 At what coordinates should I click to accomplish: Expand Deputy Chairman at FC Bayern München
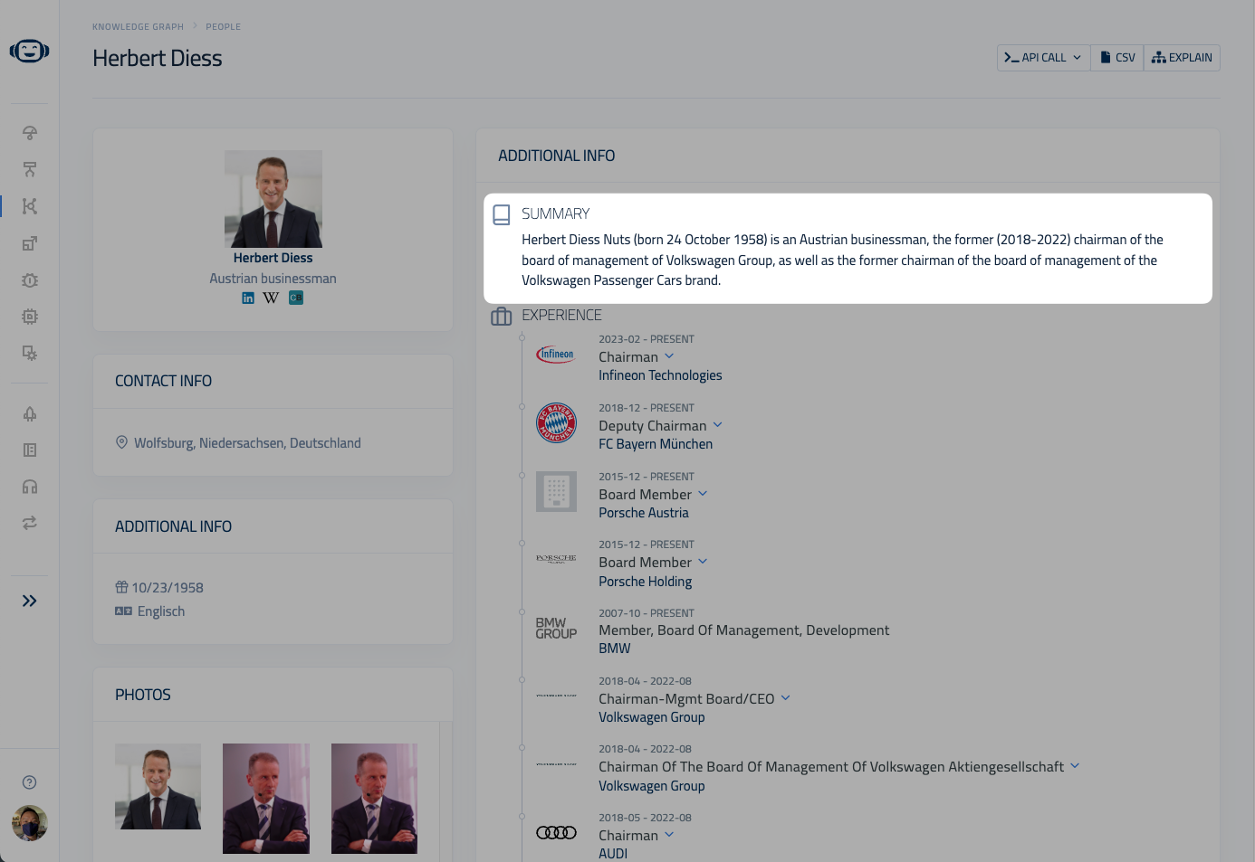pos(717,425)
